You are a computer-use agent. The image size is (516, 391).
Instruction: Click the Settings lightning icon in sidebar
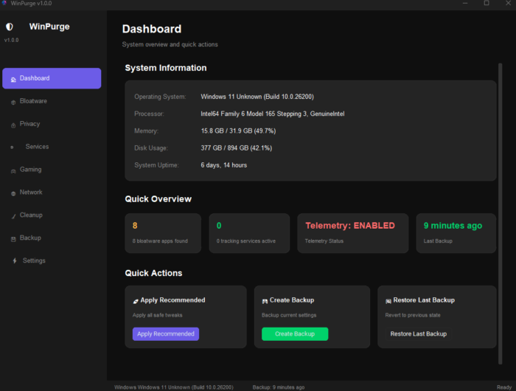(15, 260)
